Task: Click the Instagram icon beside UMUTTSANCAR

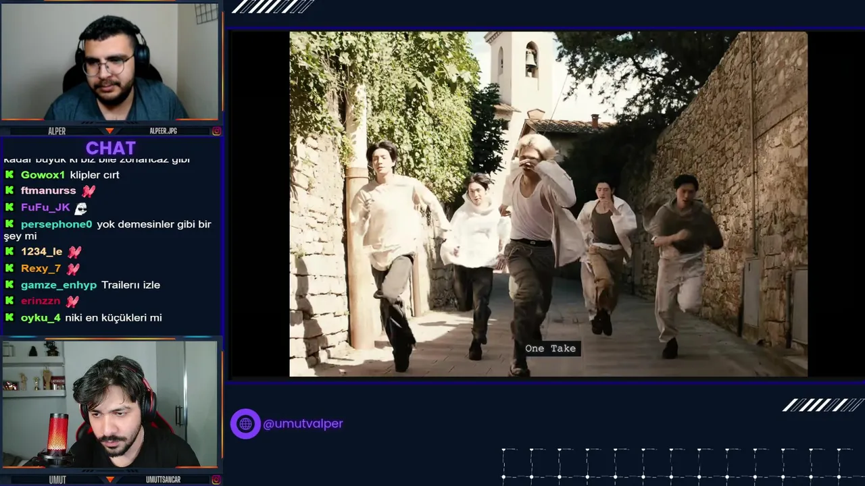Action: [x=216, y=480]
